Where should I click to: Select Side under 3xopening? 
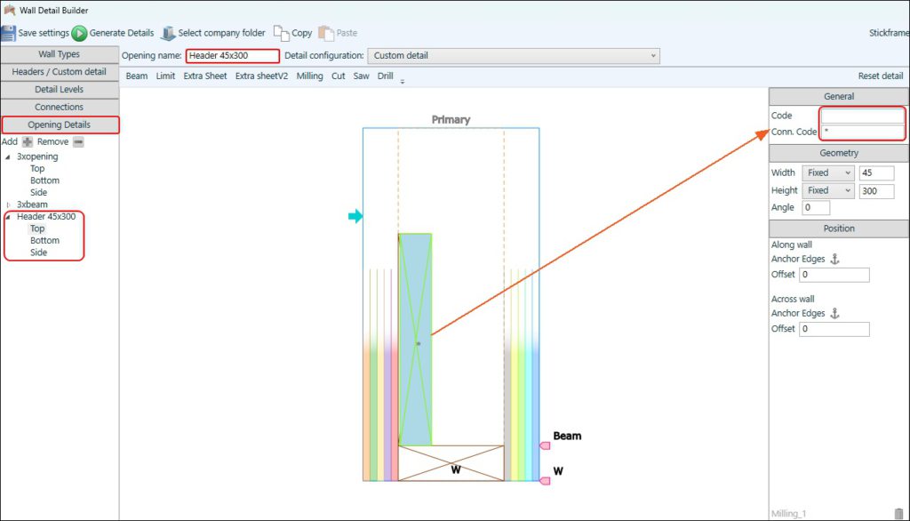(x=38, y=192)
